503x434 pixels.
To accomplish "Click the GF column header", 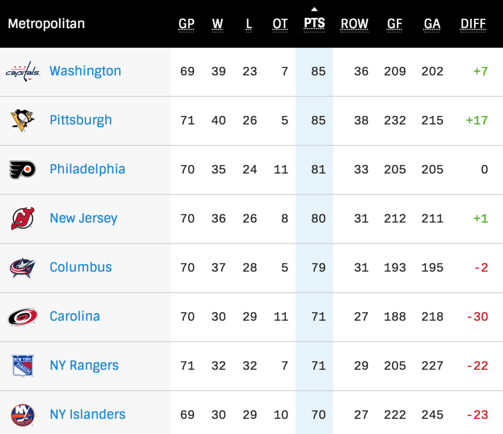I will click(394, 24).
